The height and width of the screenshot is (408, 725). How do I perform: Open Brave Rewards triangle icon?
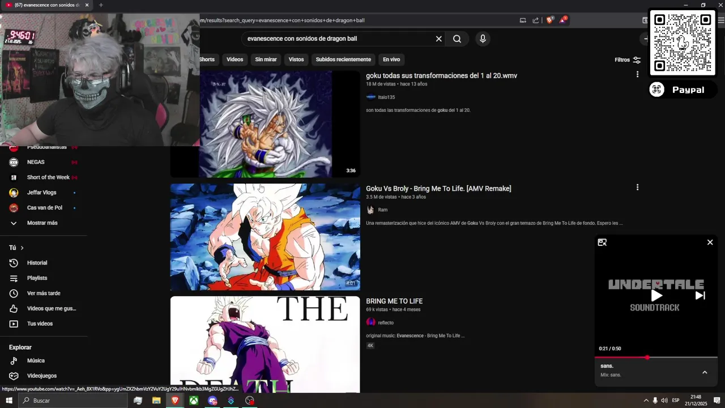pyautogui.click(x=563, y=20)
